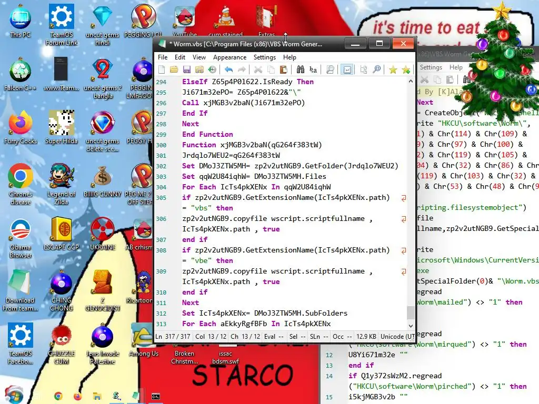Viewport: 539px width, 404px height.
Task: Click the zoom magnifier toolbar icon
Action: (x=377, y=70)
